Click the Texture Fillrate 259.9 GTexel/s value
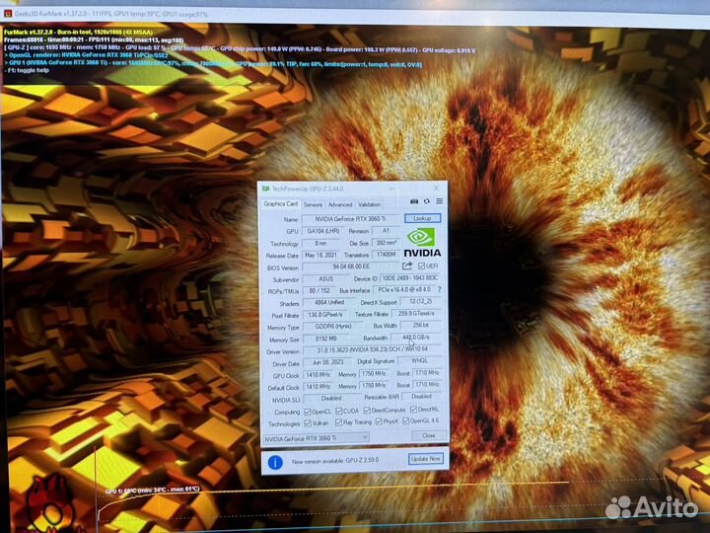 [x=416, y=313]
